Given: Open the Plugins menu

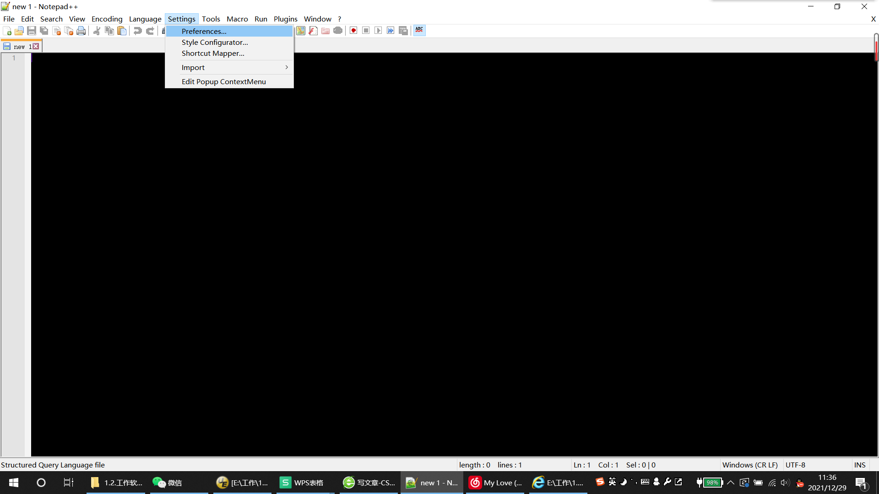Looking at the screenshot, I should click(285, 19).
